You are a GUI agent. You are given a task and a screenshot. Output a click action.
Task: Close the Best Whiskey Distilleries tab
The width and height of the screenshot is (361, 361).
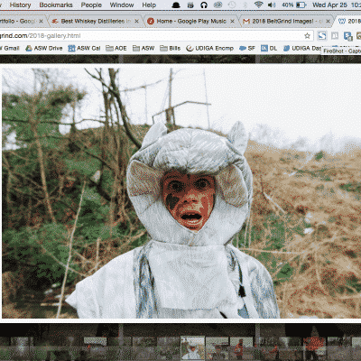point(136,22)
